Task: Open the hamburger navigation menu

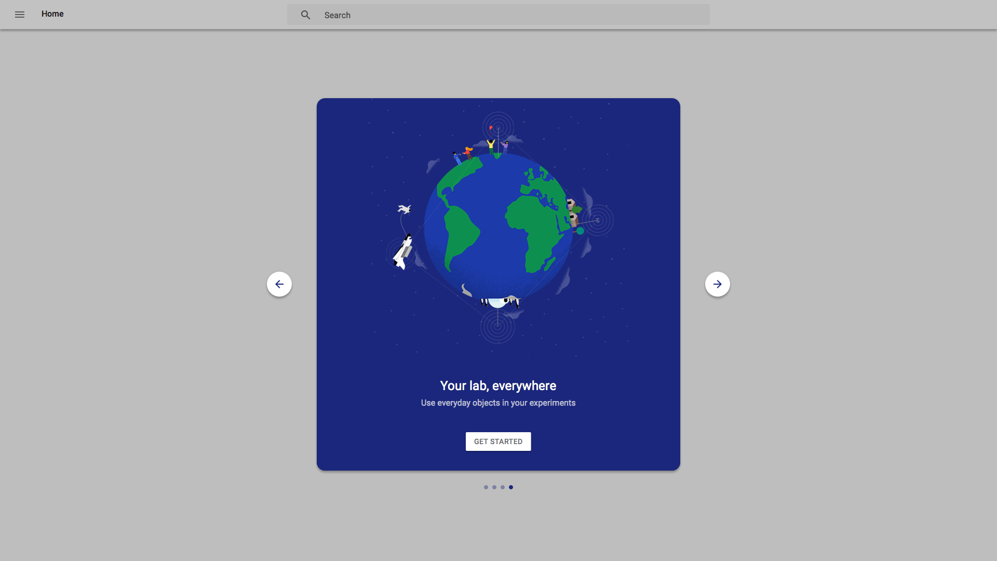Action: [x=20, y=15]
